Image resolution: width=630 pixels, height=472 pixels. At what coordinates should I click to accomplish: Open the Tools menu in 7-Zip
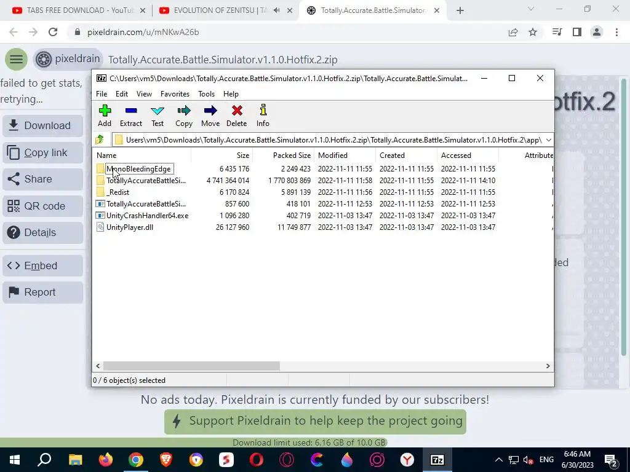206,94
